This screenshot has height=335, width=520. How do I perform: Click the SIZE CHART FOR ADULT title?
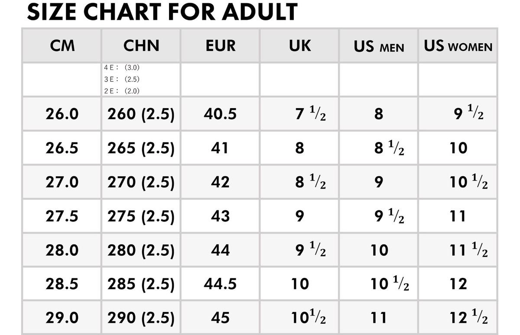pyautogui.click(x=162, y=12)
